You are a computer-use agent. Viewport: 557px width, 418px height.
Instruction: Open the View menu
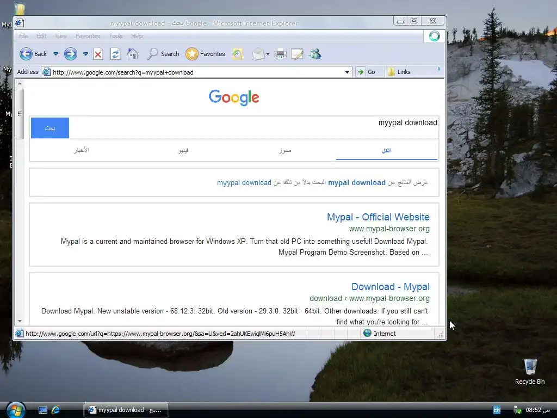61,36
